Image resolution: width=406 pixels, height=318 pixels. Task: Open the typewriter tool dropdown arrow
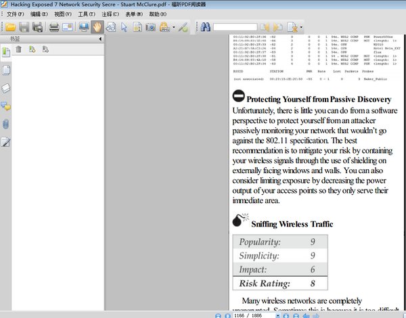(x=173, y=27)
